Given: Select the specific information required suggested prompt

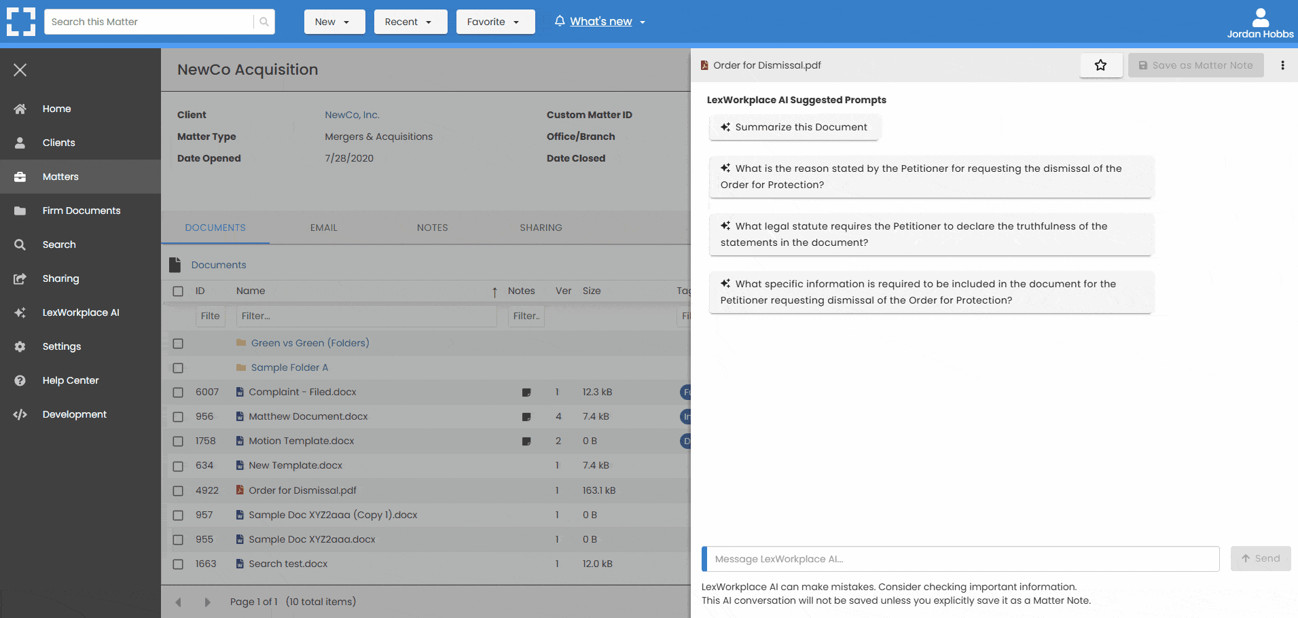Looking at the screenshot, I should click(931, 292).
